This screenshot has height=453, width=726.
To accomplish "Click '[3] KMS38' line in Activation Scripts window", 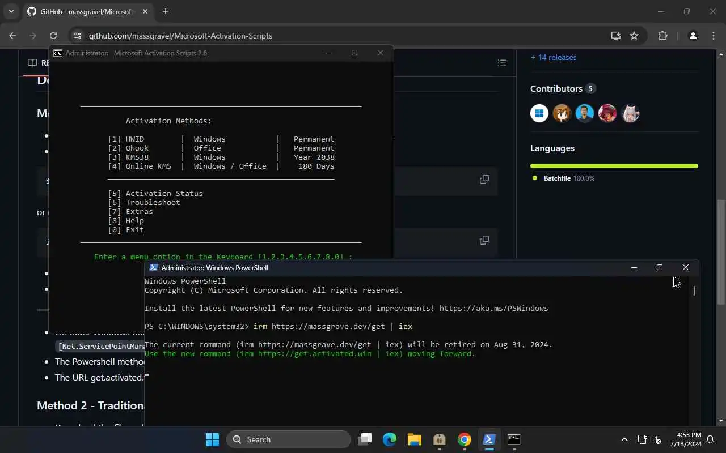I will pos(221,157).
